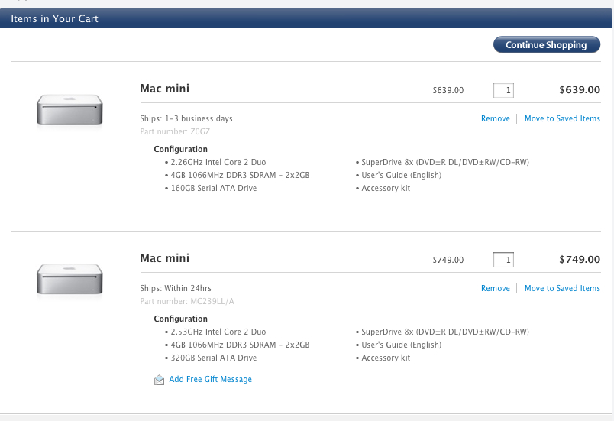Open the Add Free Gift Message link
614x421 pixels.
click(x=210, y=379)
